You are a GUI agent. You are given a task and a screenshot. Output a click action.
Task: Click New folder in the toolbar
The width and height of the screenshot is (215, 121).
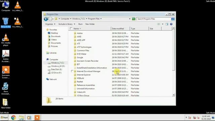[x=90, y=24]
